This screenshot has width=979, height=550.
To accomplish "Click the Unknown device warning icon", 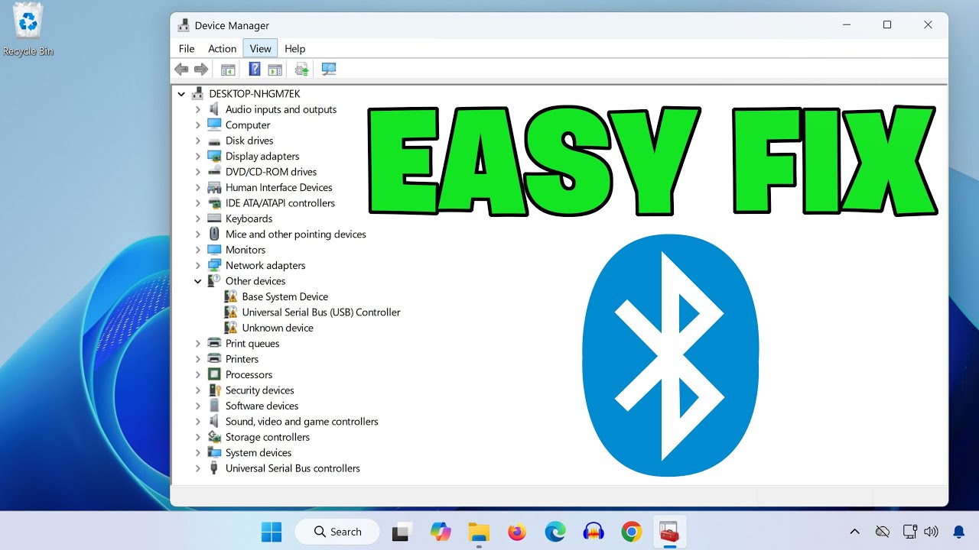I will [x=231, y=328].
